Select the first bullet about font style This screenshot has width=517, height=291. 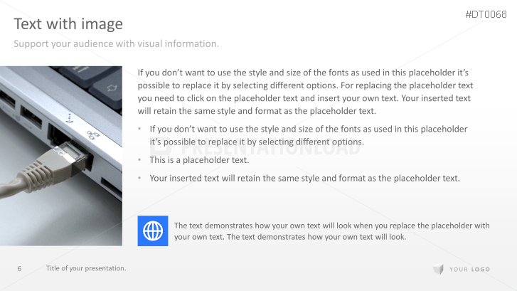308,135
